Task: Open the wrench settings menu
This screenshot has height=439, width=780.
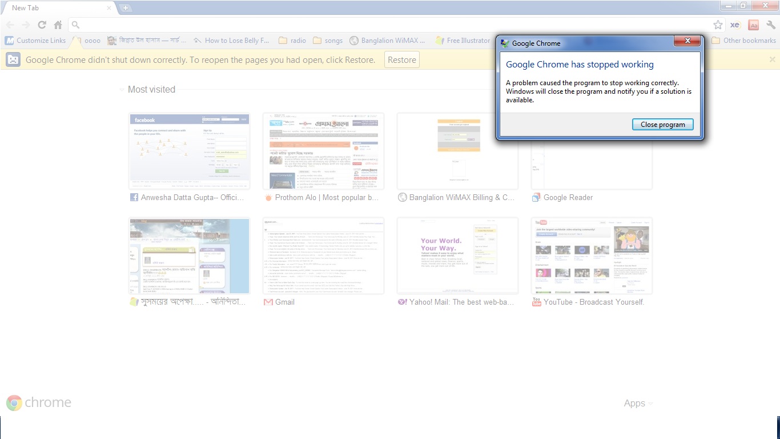Action: tap(771, 25)
